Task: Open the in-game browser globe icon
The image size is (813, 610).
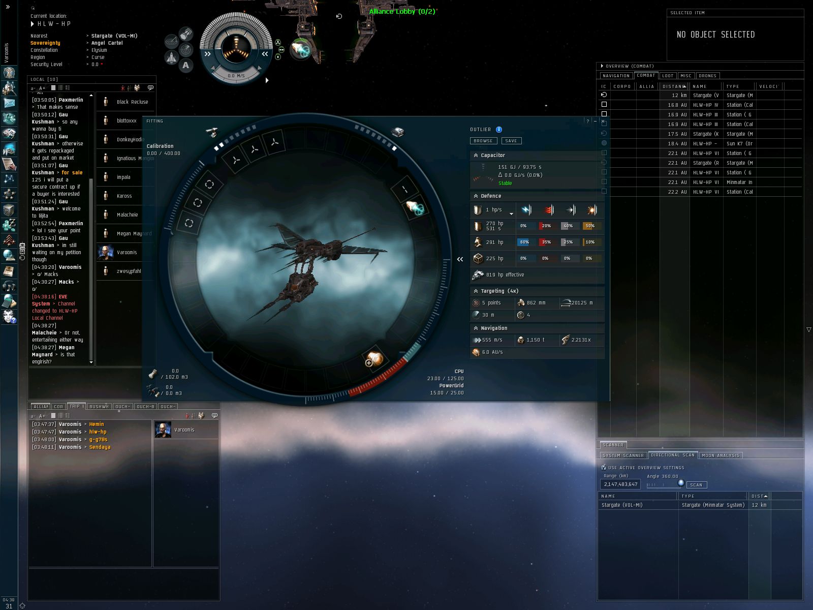Action: (9, 255)
